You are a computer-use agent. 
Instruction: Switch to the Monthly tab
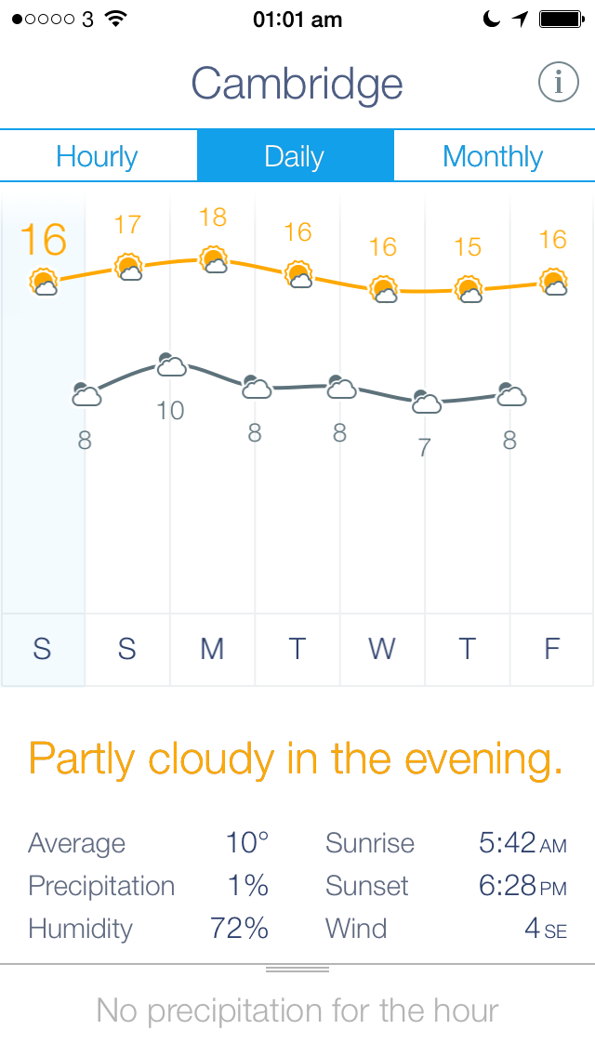click(x=494, y=155)
